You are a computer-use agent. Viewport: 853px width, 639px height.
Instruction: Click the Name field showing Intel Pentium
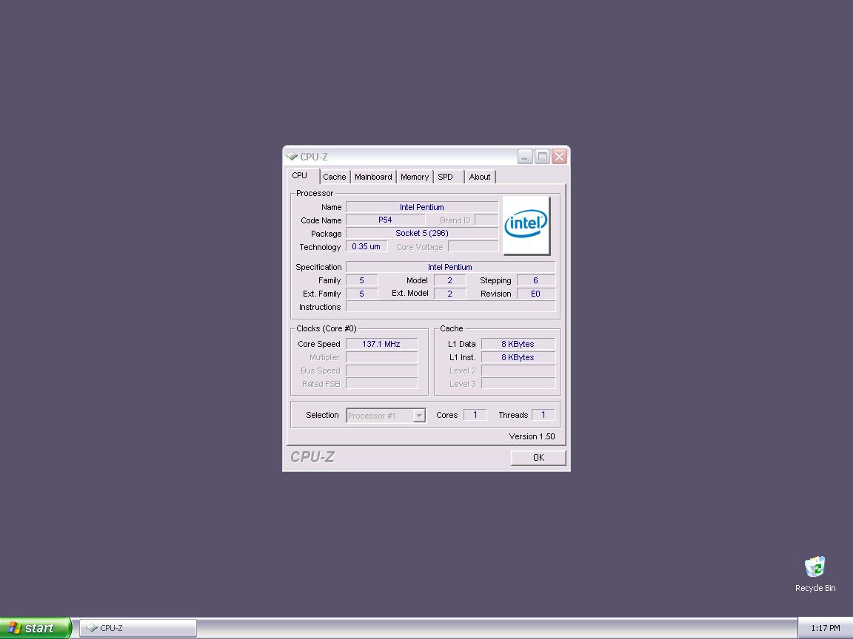pos(421,207)
